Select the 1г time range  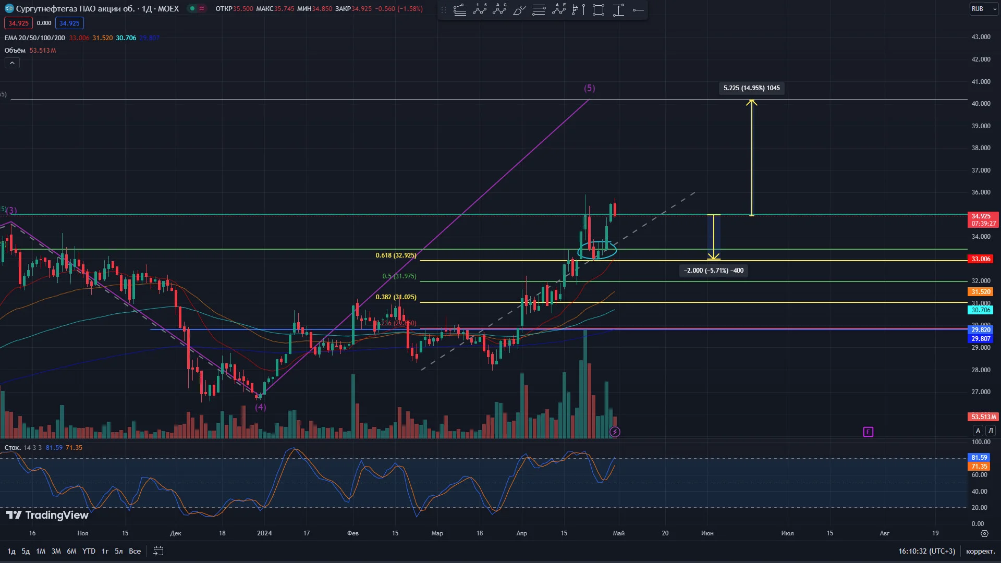click(x=105, y=551)
